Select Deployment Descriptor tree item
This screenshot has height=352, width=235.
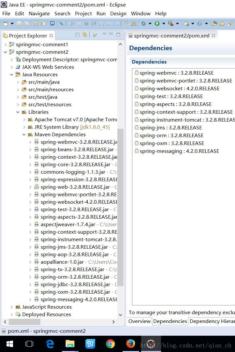pos(66,60)
